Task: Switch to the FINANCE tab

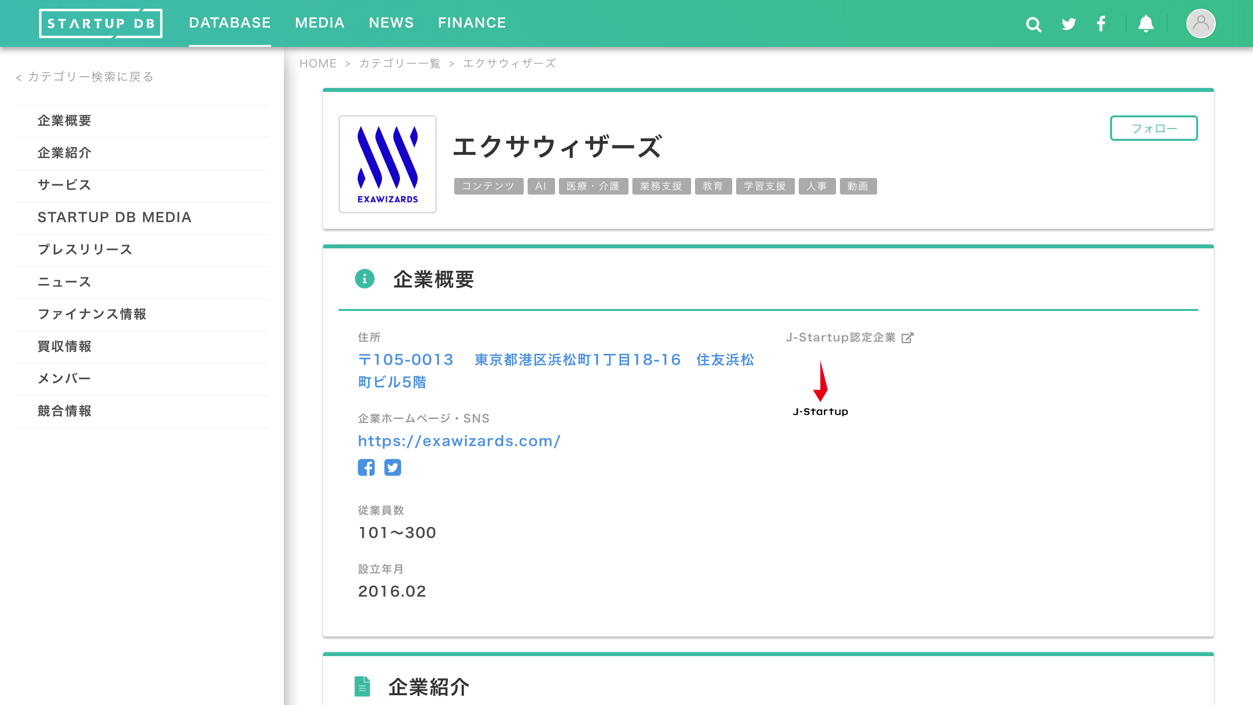Action: click(472, 23)
